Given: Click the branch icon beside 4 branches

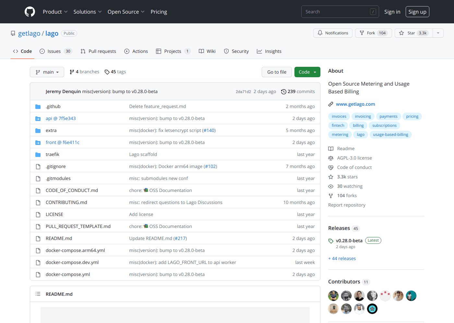Looking at the screenshot, I should point(72,72).
